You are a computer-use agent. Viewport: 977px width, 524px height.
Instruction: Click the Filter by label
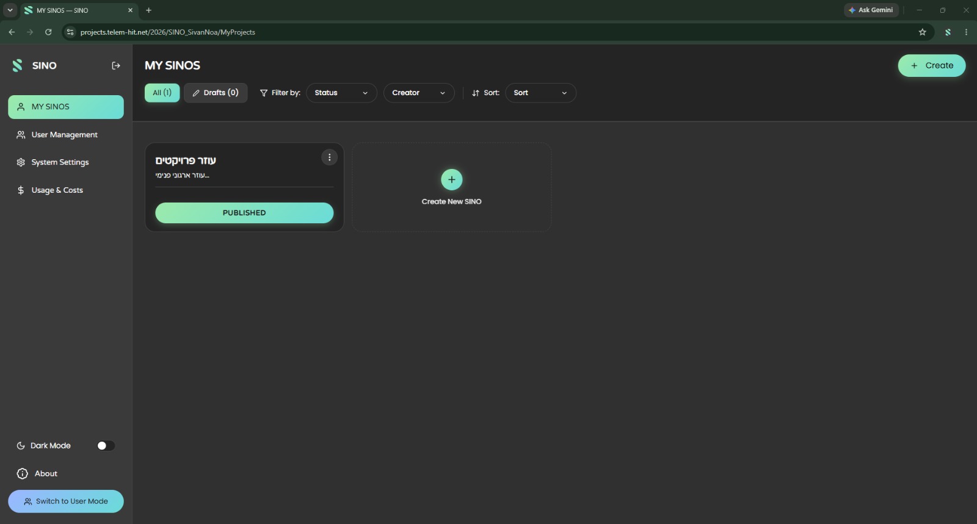tap(286, 93)
